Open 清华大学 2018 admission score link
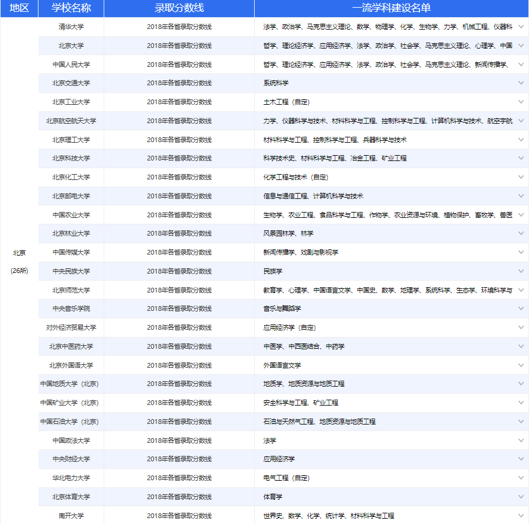This screenshot has height=524, width=529. click(179, 27)
